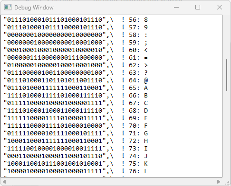Click the Debug Window title text

[34, 8]
